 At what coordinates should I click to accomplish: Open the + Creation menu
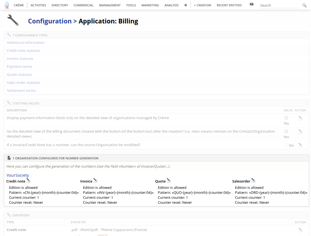click(x=202, y=5)
